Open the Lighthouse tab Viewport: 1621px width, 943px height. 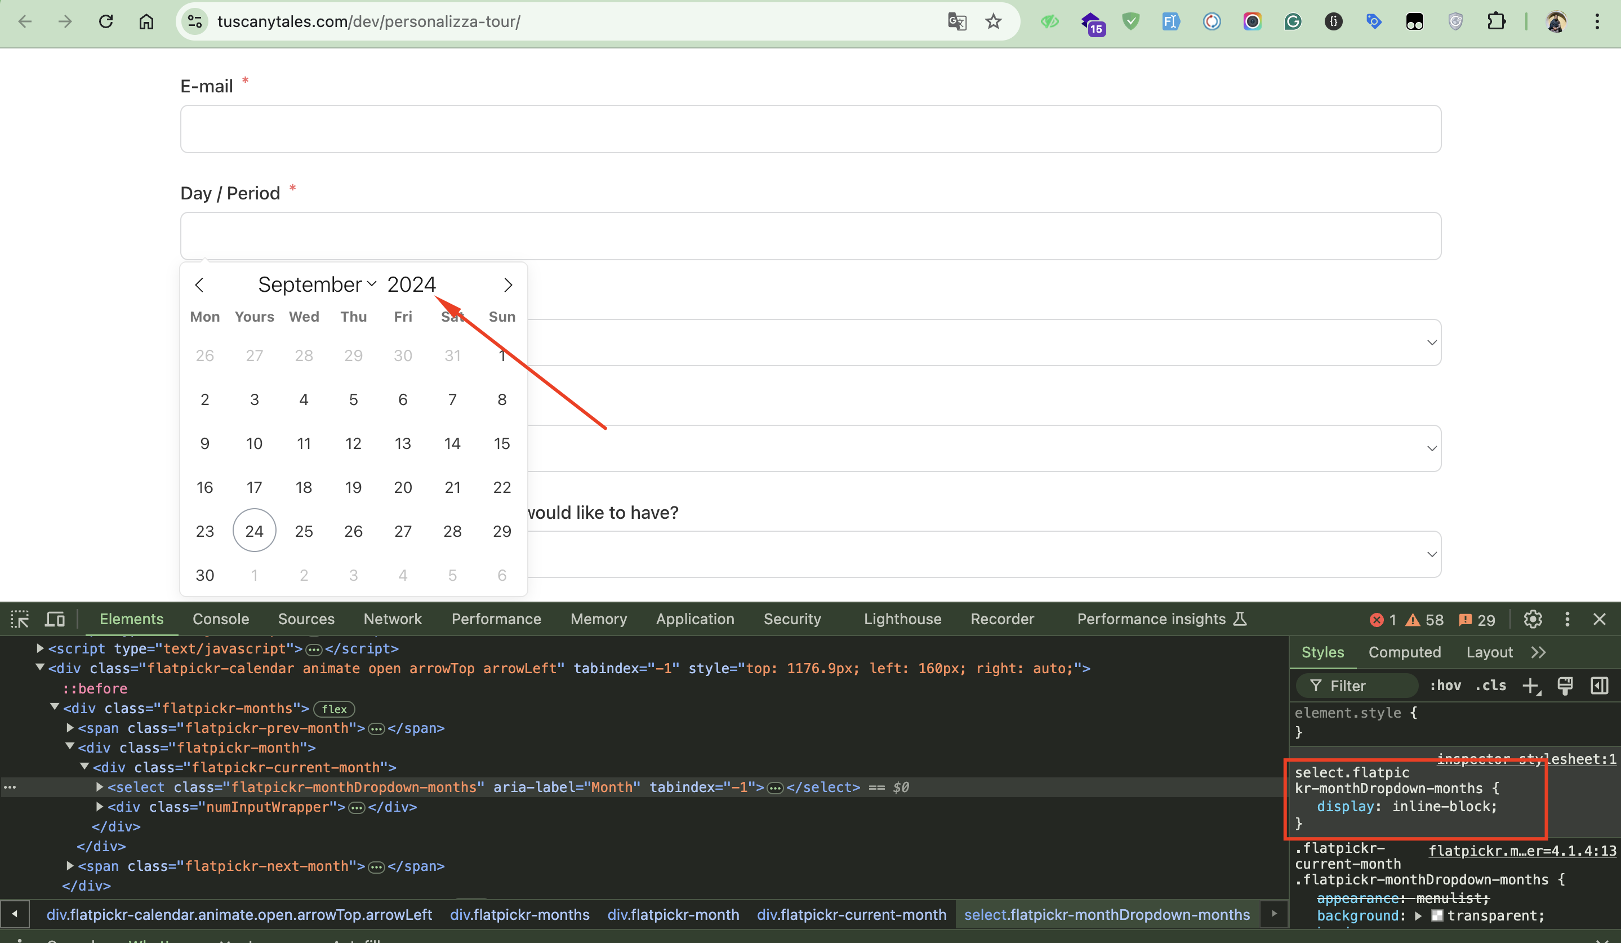[x=902, y=619]
